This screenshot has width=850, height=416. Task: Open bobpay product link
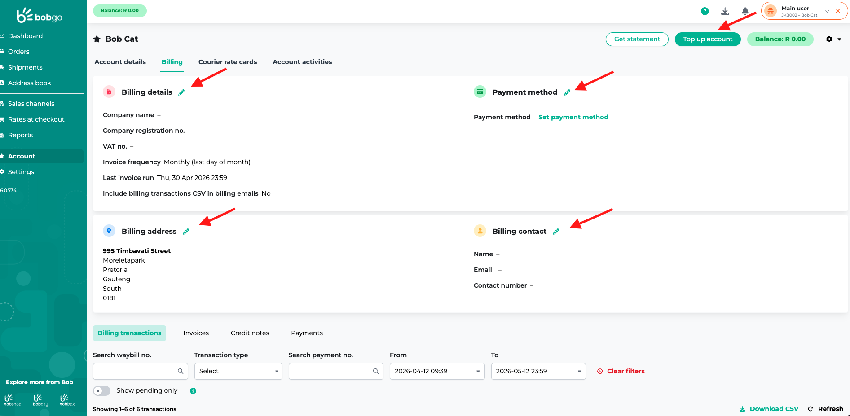40,400
